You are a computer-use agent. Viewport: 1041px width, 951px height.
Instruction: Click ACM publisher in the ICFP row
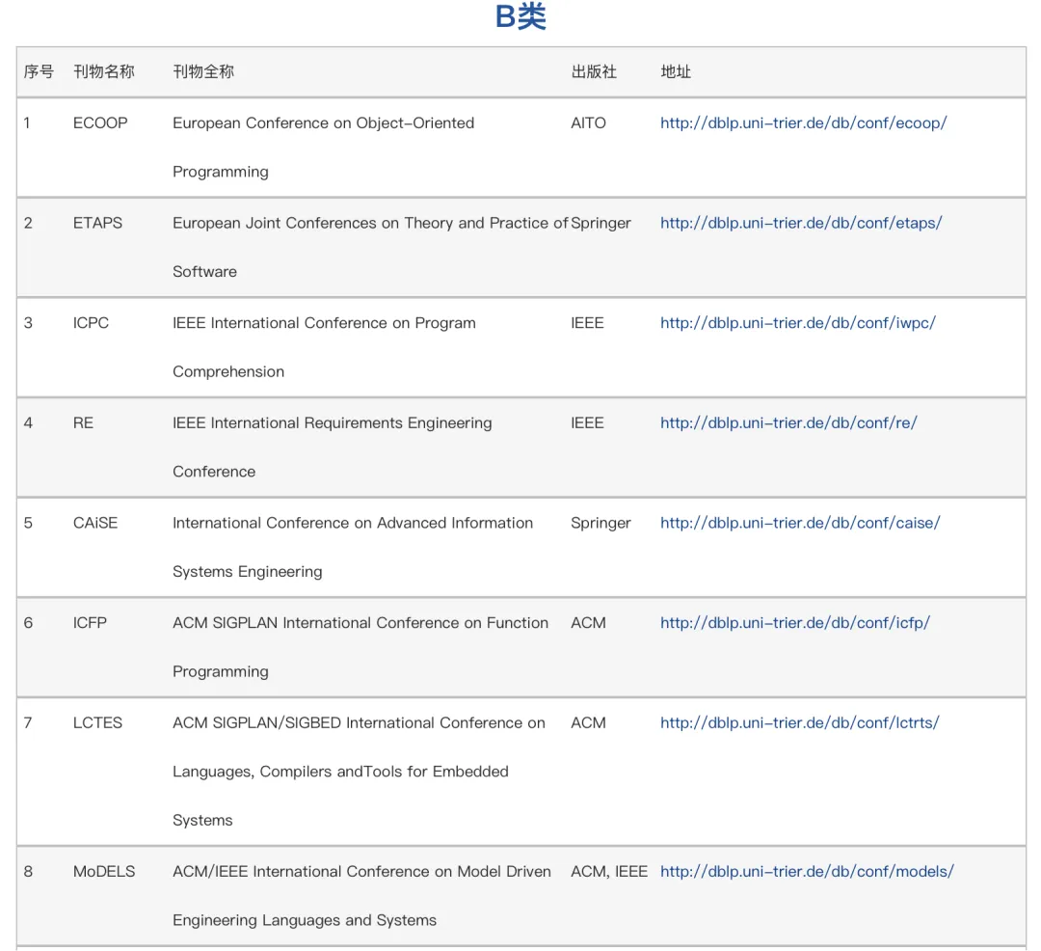pos(588,623)
